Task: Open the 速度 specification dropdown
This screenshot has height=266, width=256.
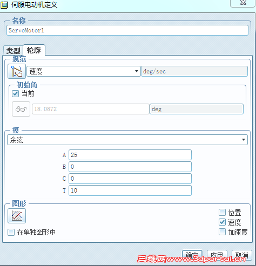Action: pos(84,71)
